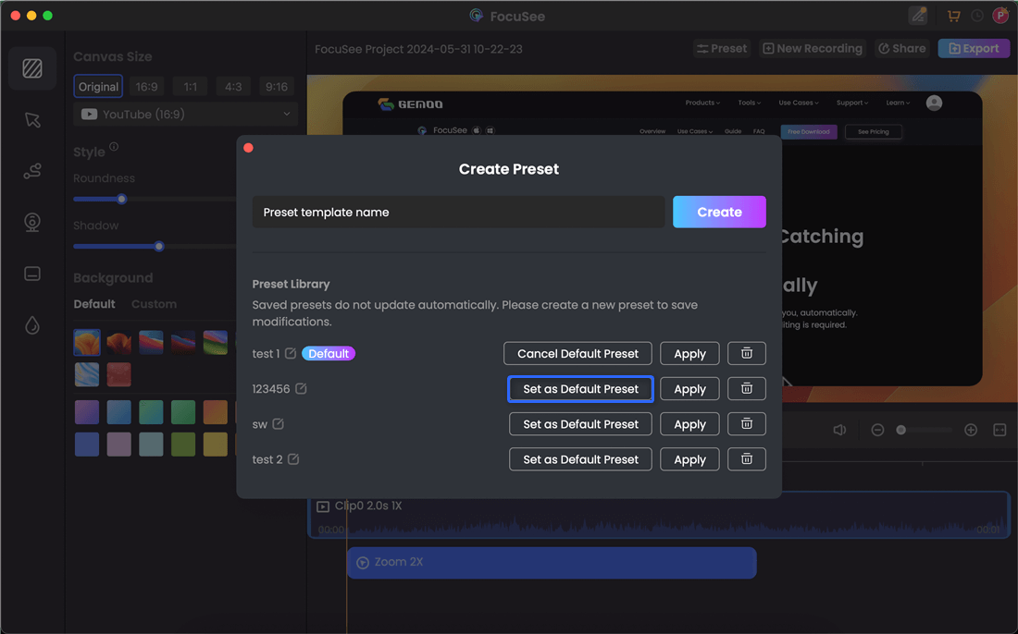Open the feedback pencil icon in title bar

point(918,16)
